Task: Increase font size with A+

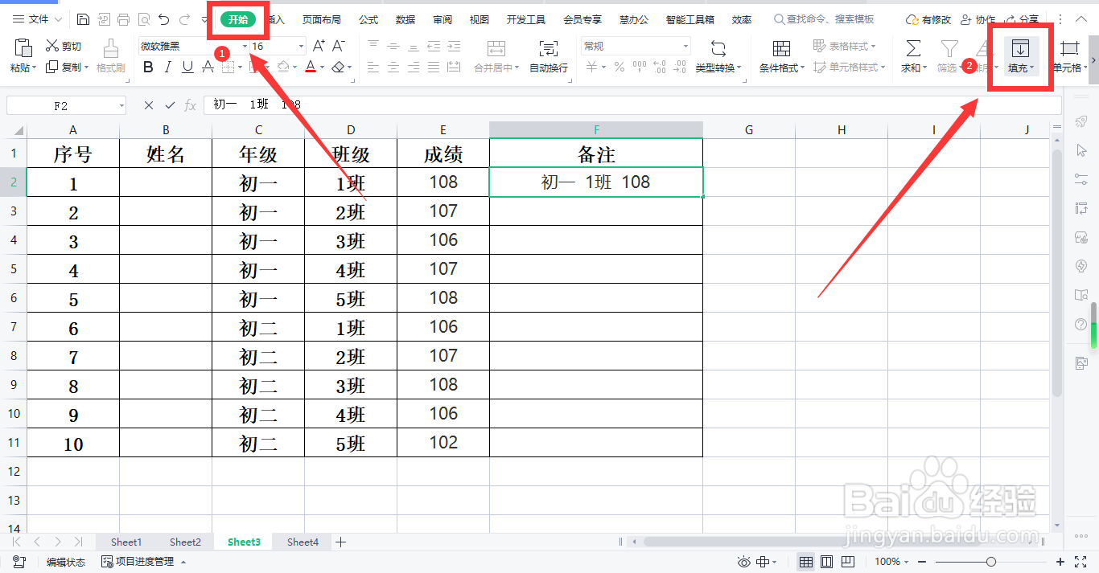Action: [x=319, y=46]
